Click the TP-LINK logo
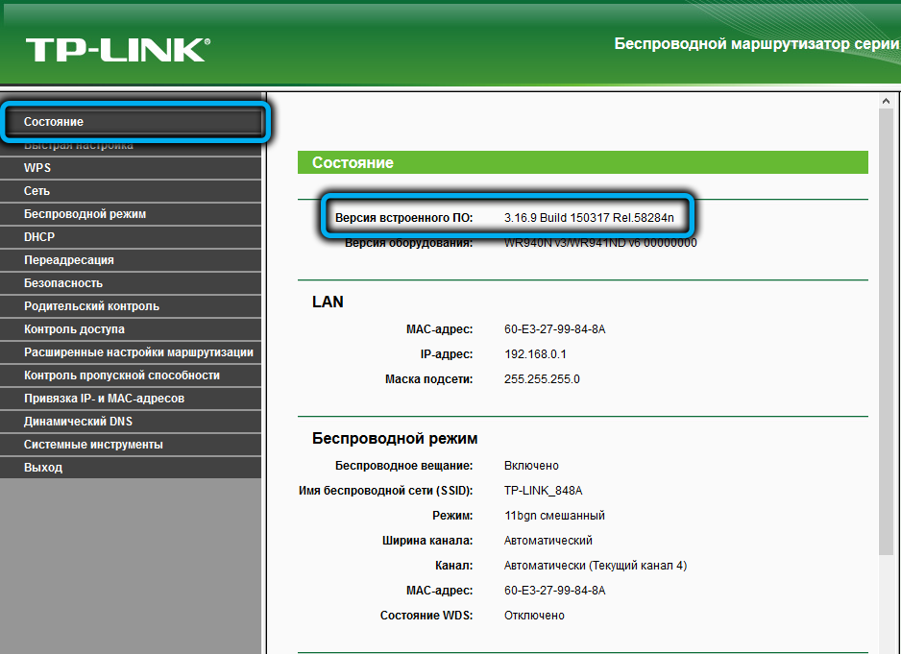This screenshot has width=901, height=654. [117, 51]
